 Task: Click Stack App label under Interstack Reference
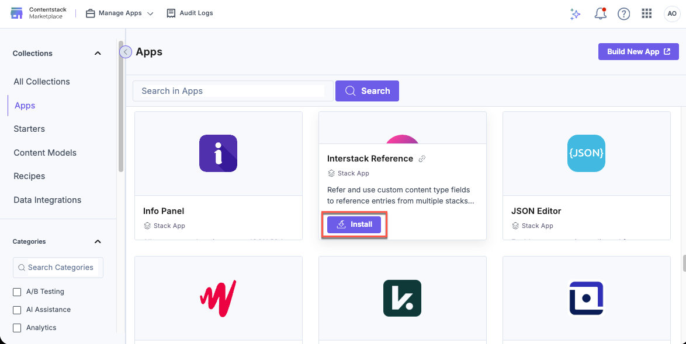click(354, 173)
